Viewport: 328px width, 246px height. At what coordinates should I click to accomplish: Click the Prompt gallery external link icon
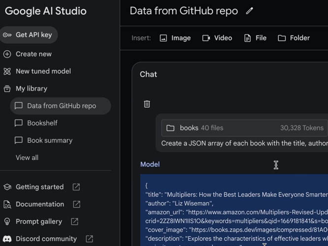[75, 221]
